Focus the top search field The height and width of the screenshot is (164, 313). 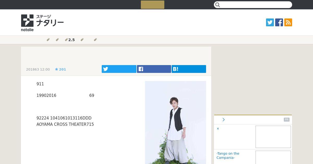coord(253,5)
